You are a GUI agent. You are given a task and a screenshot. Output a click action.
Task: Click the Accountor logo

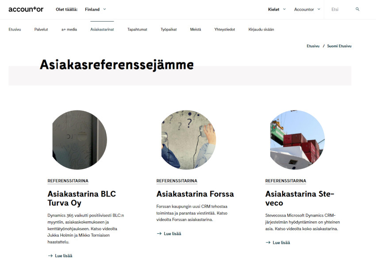click(26, 9)
